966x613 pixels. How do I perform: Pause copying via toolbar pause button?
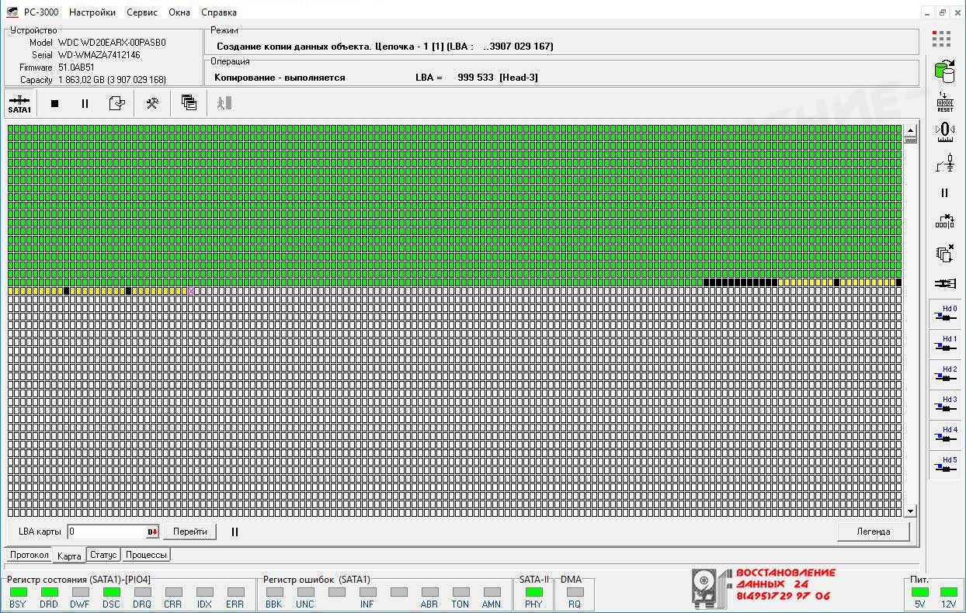[85, 103]
